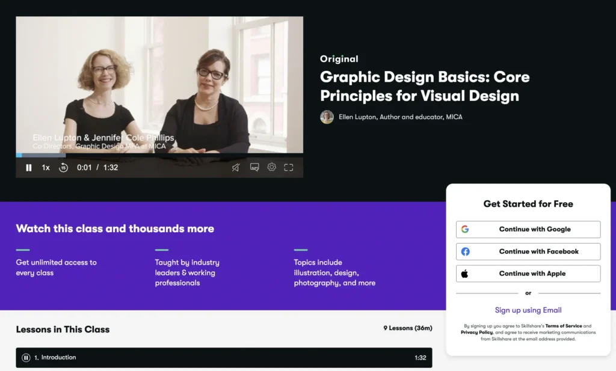Unmute the video audio
Image resolution: width=616 pixels, height=371 pixels.
[236, 168]
